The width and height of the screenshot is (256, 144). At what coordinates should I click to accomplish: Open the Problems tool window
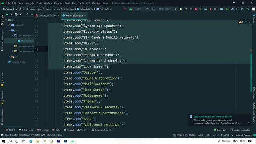click(26, 130)
